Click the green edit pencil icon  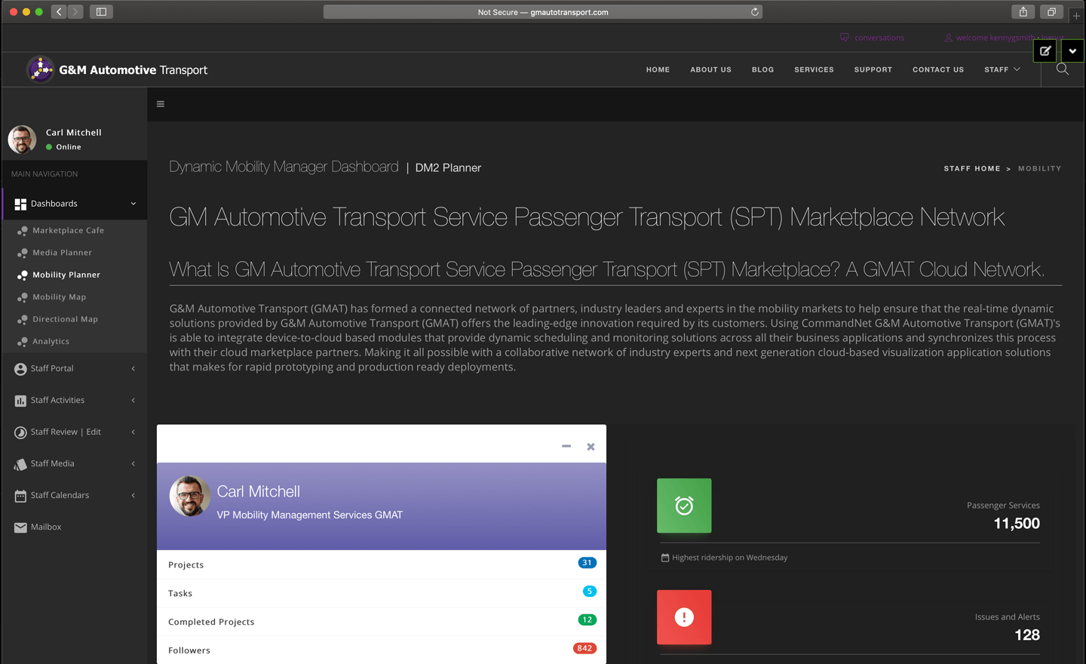(x=1045, y=51)
